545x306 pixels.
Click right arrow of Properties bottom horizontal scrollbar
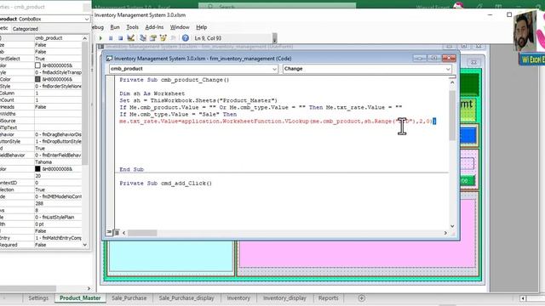coord(89,288)
